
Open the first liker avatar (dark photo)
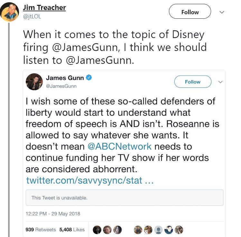click(x=97, y=230)
